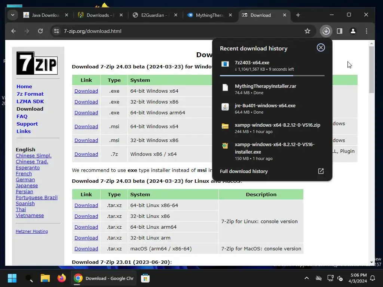
Task: Go forward one page
Action: point(27,31)
